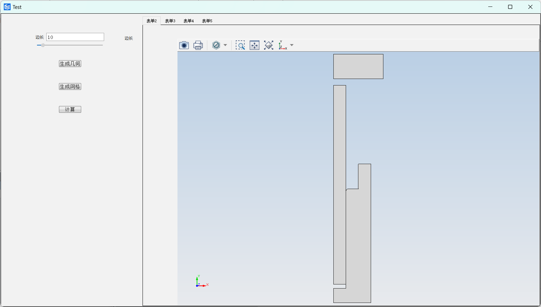The width and height of the screenshot is (541, 307).
Task: Close the Test window
Action: (x=530, y=7)
